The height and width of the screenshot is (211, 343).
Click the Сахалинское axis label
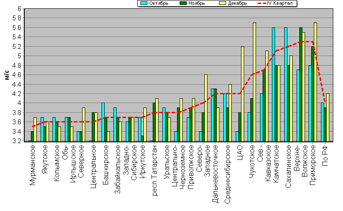coord(289,166)
